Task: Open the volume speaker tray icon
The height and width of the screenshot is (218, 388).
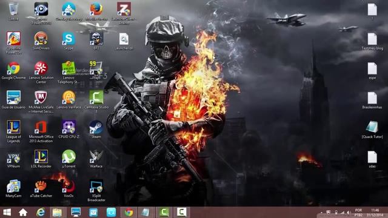Action: (348, 213)
